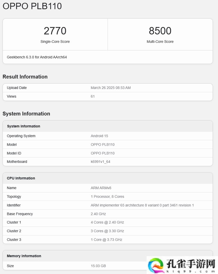Click the Cluster 2 label

[x=14, y=231]
